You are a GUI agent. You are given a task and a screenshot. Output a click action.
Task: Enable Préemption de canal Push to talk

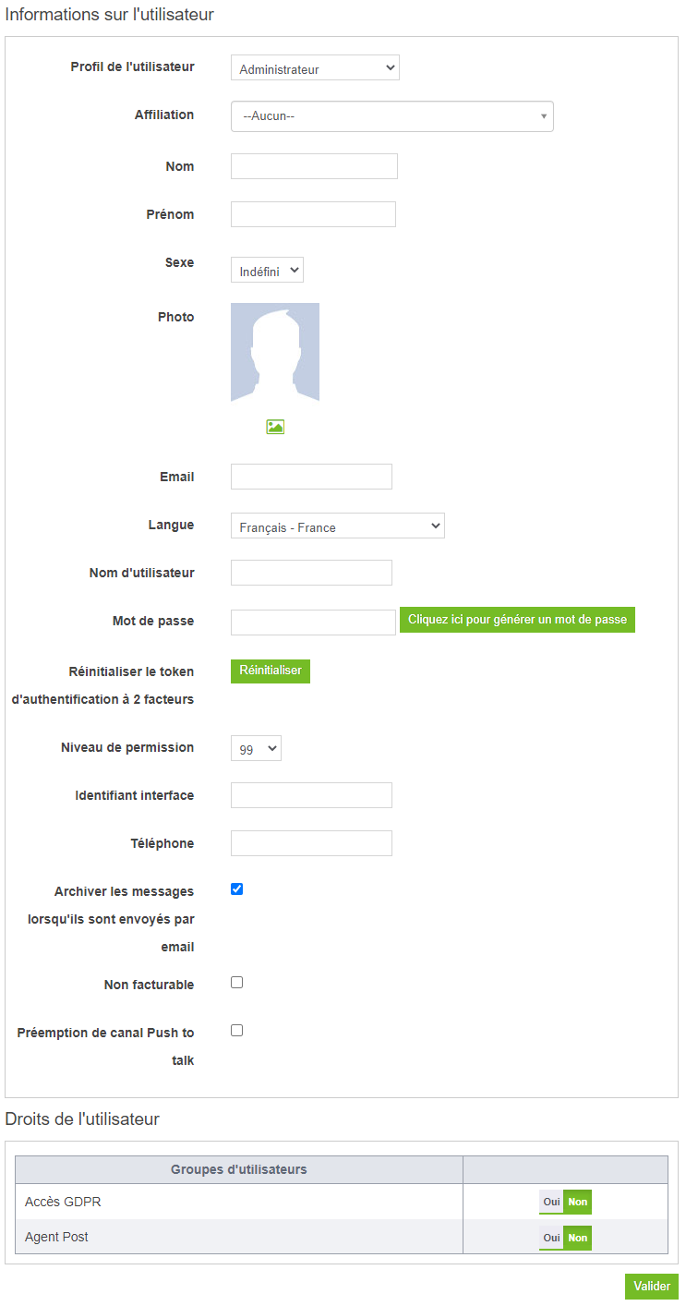[236, 1031]
